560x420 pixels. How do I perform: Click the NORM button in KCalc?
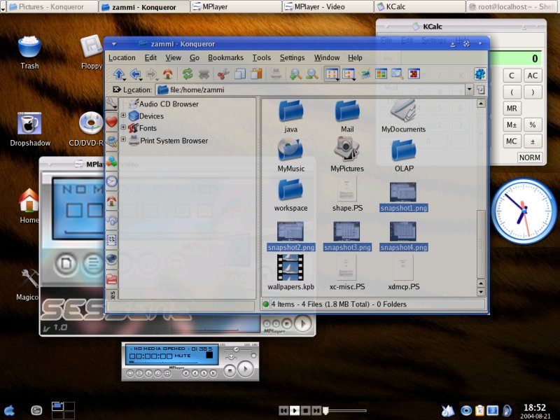point(530,157)
